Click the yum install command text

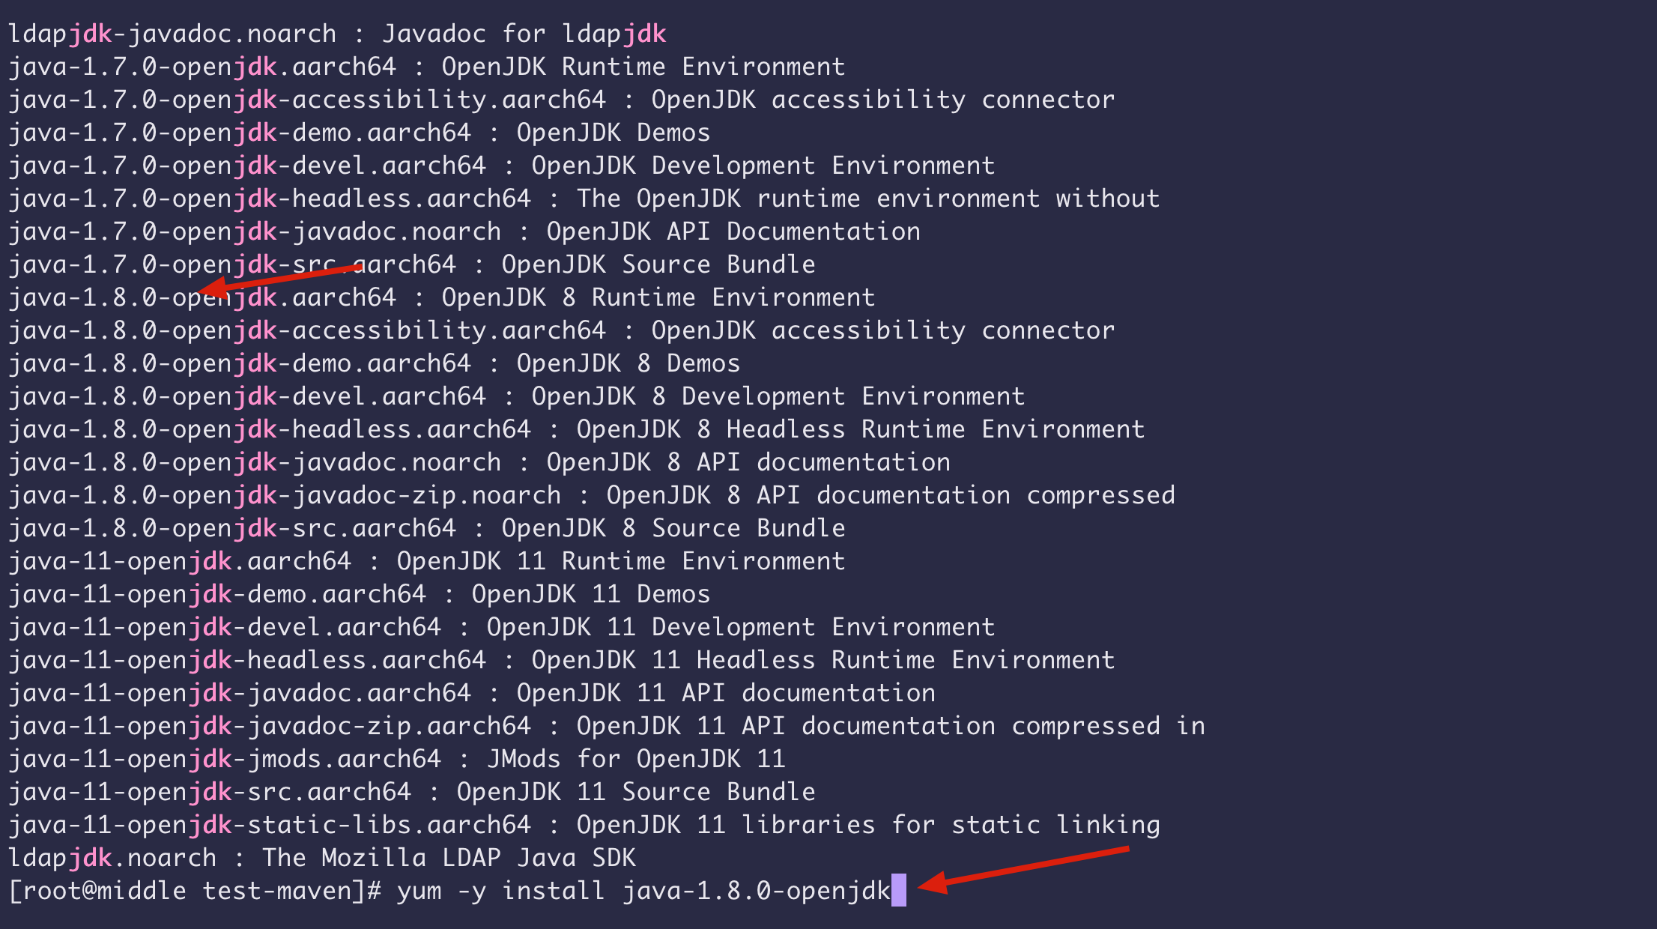[x=643, y=891]
